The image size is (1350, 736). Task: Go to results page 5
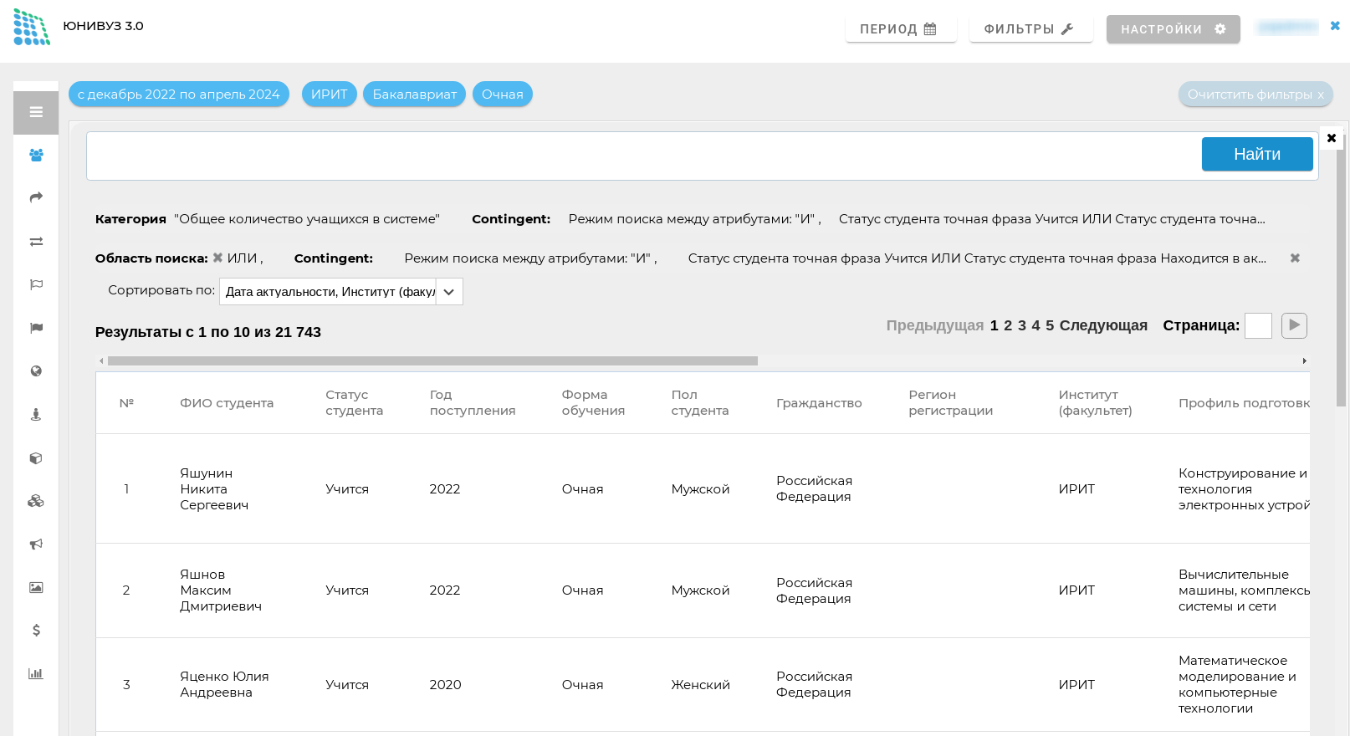(1050, 325)
